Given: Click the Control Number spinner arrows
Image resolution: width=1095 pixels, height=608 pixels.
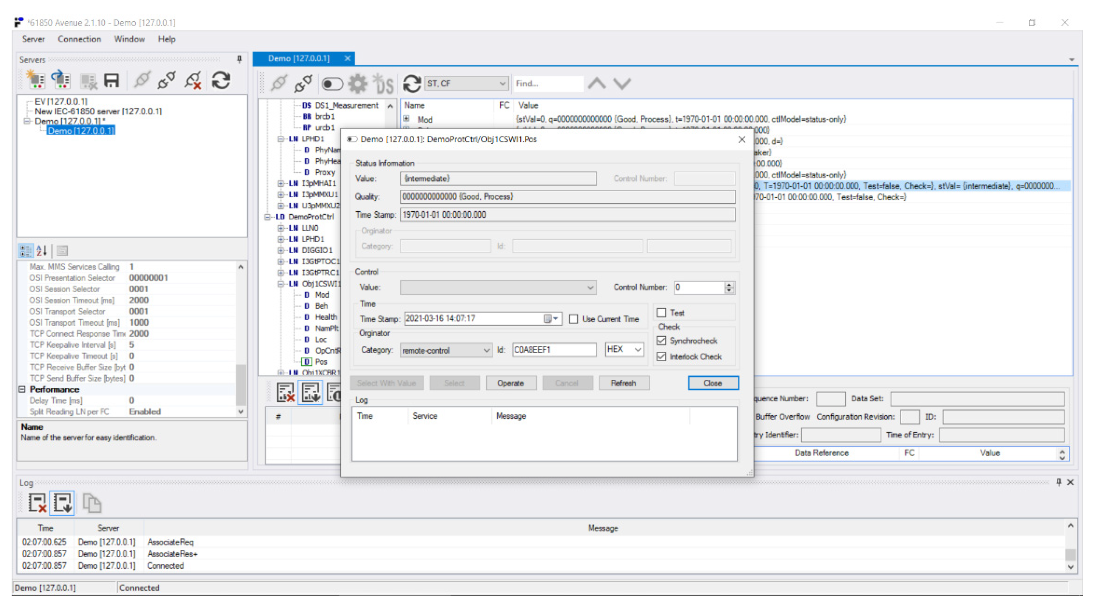Looking at the screenshot, I should (729, 288).
